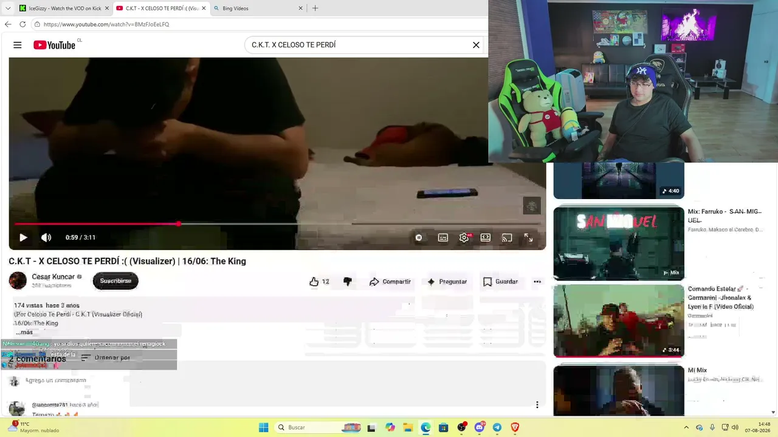Show hidden system tray icons
Image resolution: width=778 pixels, height=437 pixels.
(x=686, y=427)
